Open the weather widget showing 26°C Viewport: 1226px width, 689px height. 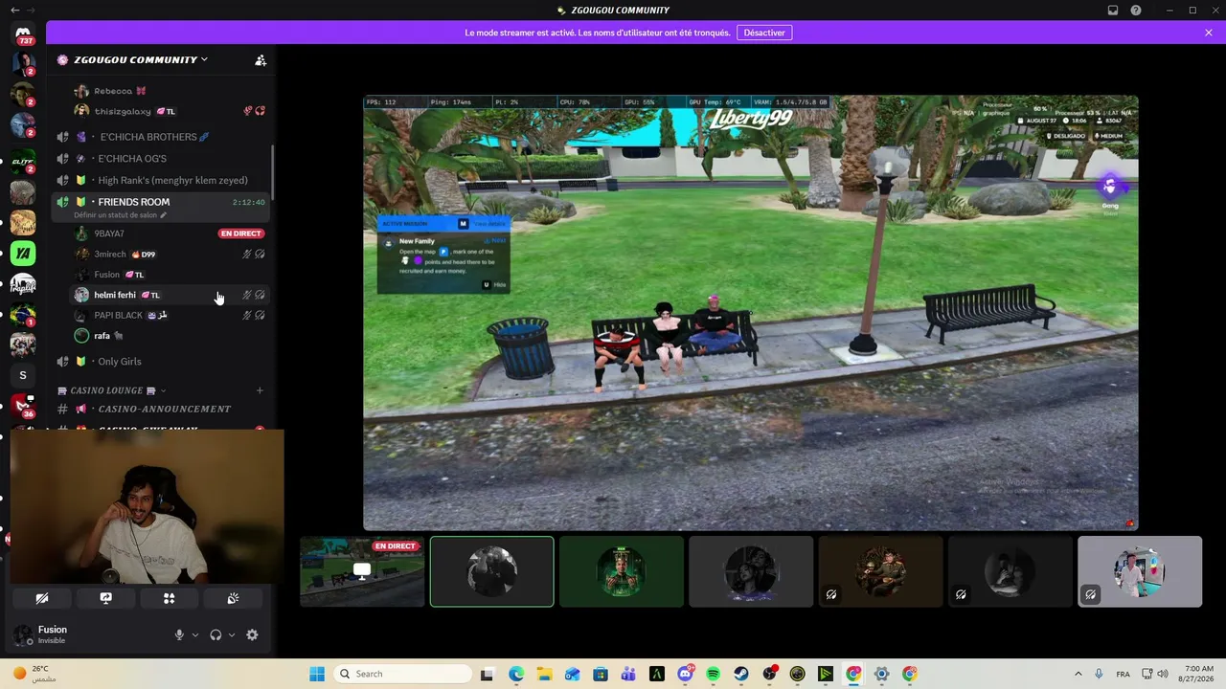34,674
